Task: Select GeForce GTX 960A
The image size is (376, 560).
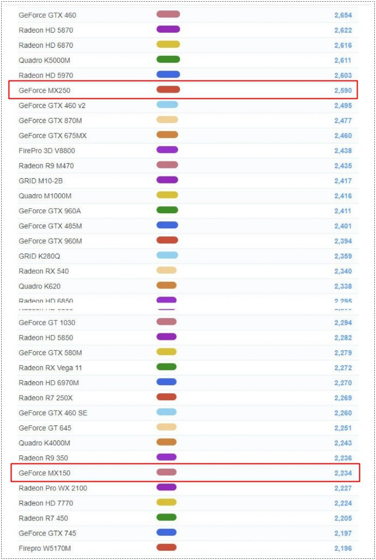Action: tap(49, 211)
